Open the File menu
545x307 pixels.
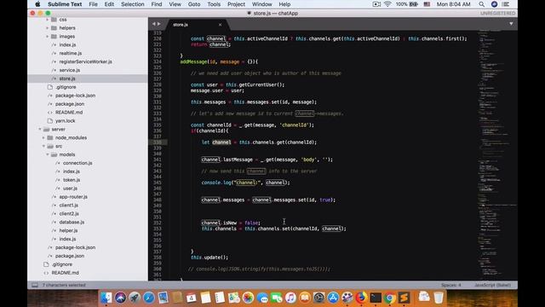point(93,4)
